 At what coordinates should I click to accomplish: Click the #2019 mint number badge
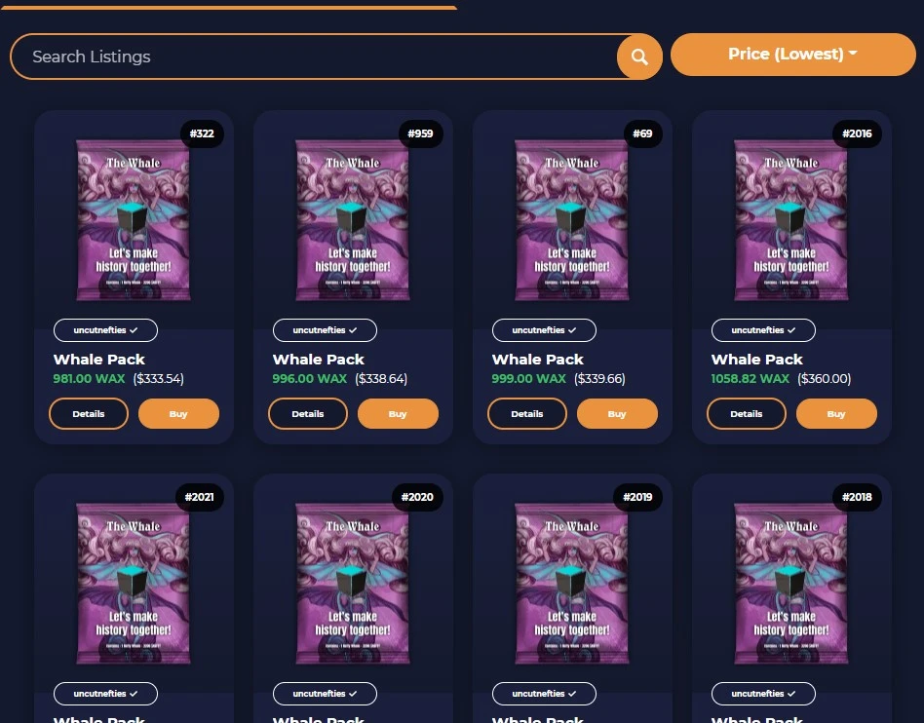tap(637, 497)
